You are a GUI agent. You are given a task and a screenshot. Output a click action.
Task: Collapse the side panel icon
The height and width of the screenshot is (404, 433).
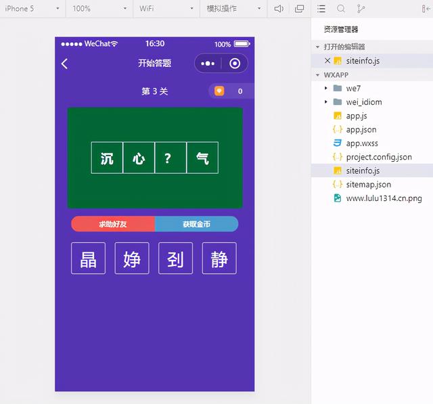click(426, 9)
